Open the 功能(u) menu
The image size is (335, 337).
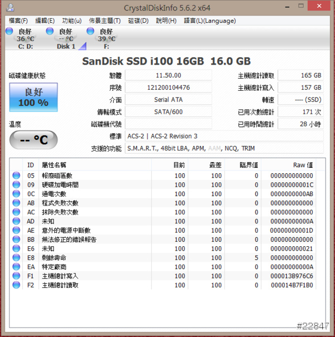[71, 21]
